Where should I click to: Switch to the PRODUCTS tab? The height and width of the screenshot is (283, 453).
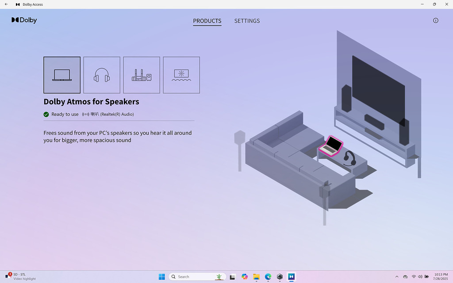(207, 21)
